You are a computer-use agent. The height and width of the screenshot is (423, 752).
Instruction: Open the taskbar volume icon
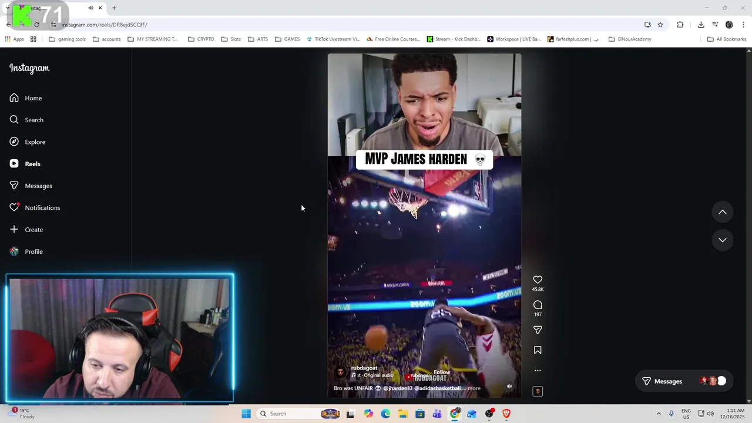point(710,414)
